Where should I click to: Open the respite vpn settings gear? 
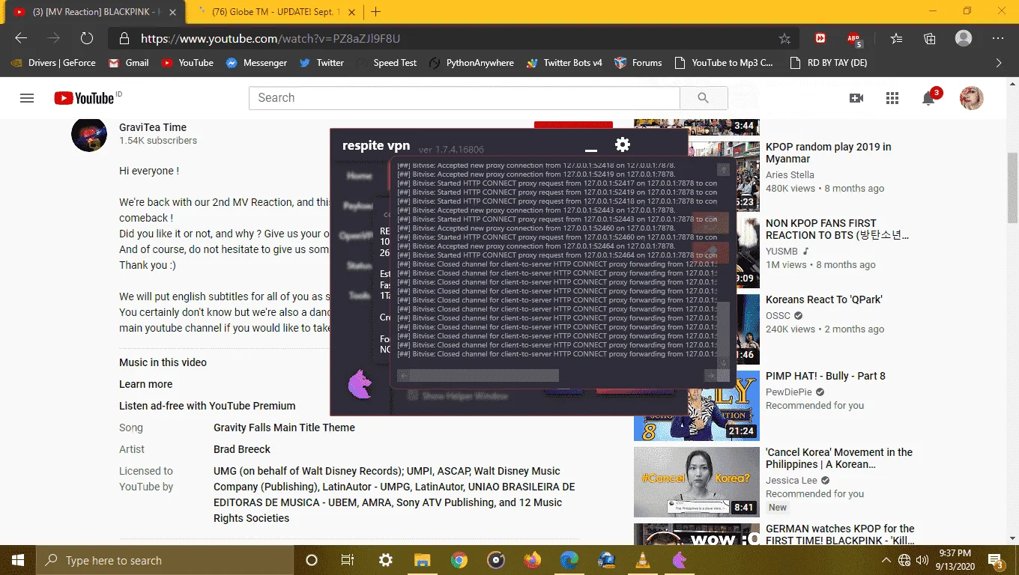(x=623, y=144)
